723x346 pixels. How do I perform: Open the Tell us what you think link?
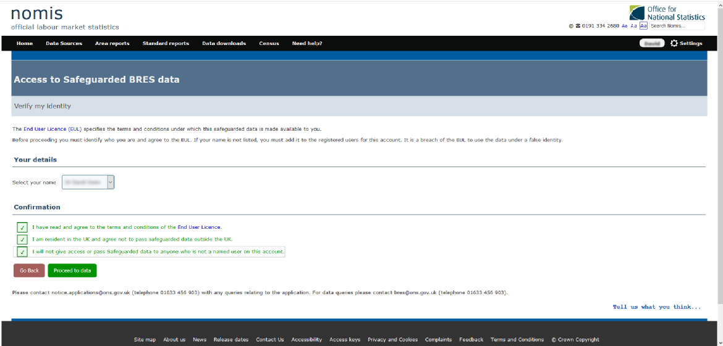pyautogui.click(x=656, y=307)
